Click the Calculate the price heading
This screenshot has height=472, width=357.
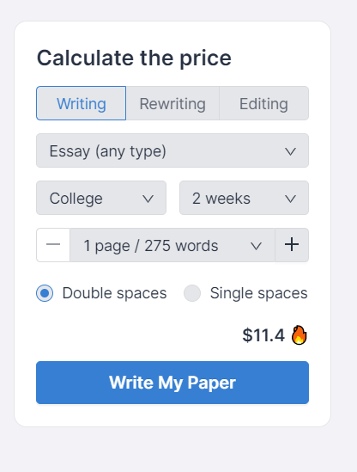134,58
